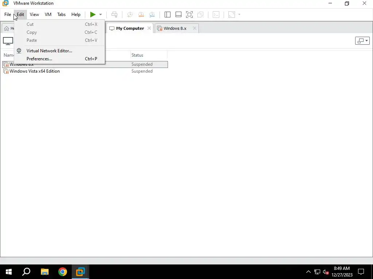
Task: Open snapshot manager wrench clock icon
Action: (x=152, y=15)
